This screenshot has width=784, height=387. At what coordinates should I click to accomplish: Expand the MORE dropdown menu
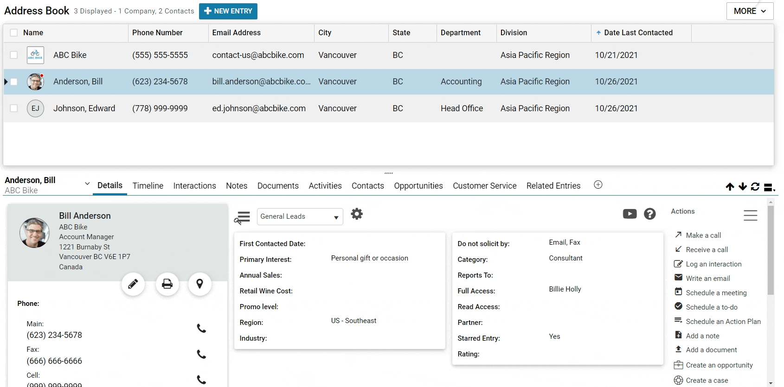(750, 11)
